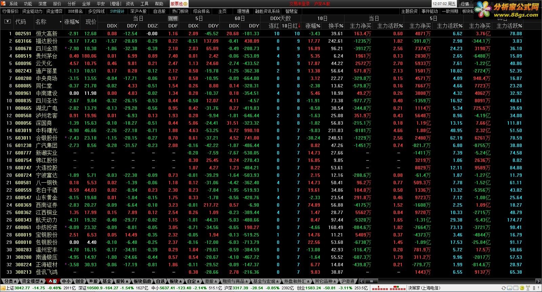The image size is (542, 292).
Task: Select the A股 bottom tab
Action: click(x=53, y=281)
